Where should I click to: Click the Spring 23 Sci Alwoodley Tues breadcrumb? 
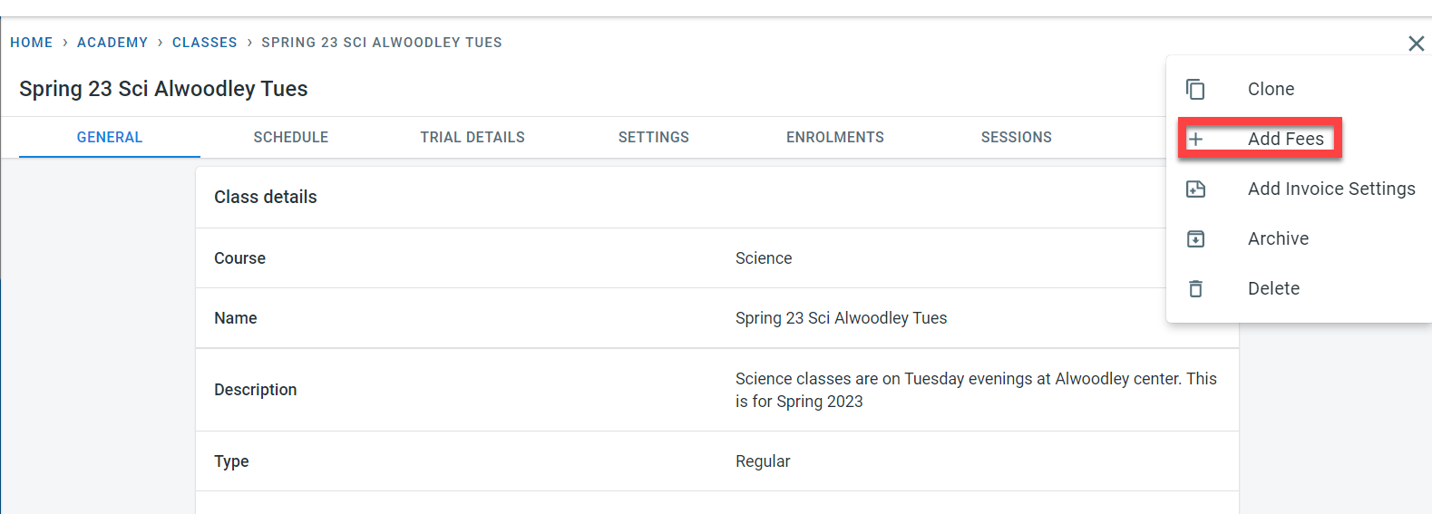381,43
